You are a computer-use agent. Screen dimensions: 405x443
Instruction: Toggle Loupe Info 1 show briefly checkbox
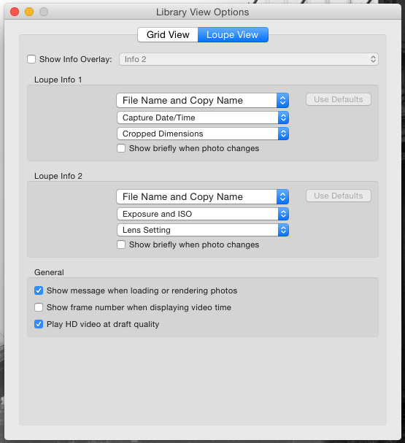pos(121,148)
